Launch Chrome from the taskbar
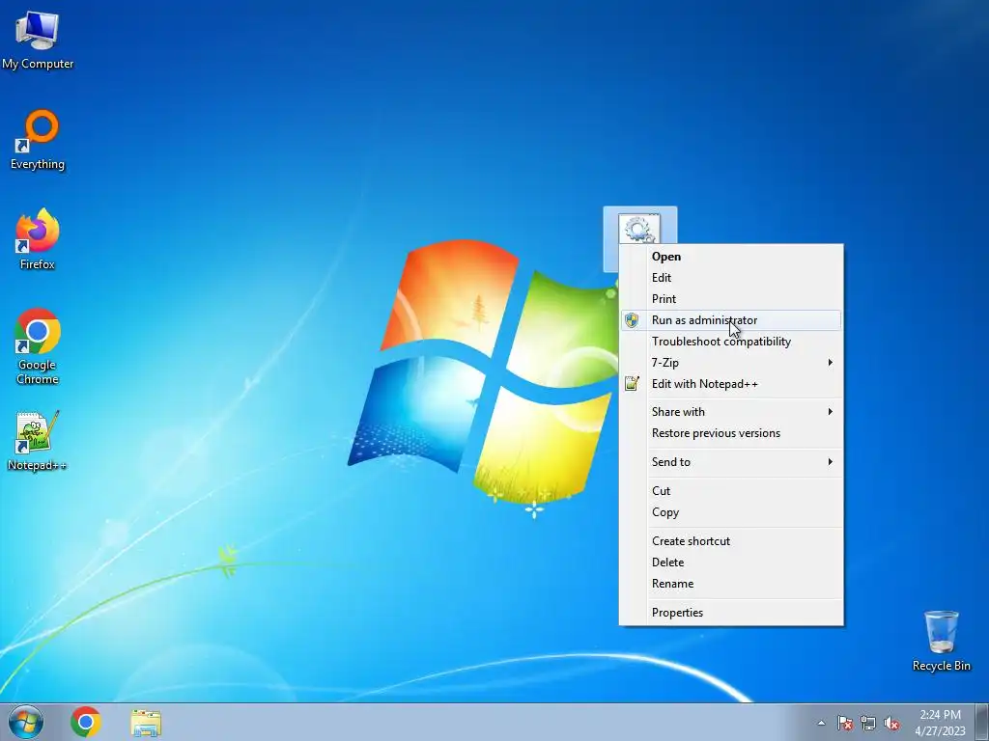The height and width of the screenshot is (741, 989). pos(86,722)
